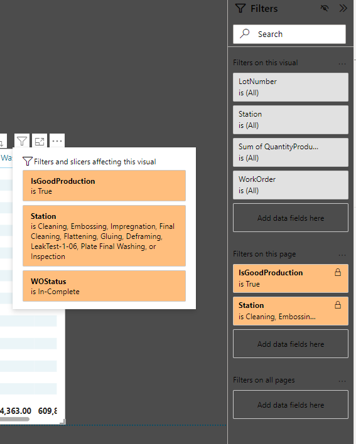Viewport: 356px width, 444px height.
Task: Open more options for Filters on this page
Action: [342, 255]
